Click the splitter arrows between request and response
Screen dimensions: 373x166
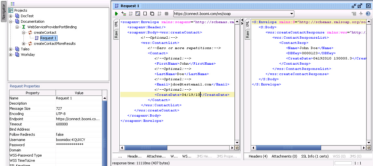click(x=242, y=22)
